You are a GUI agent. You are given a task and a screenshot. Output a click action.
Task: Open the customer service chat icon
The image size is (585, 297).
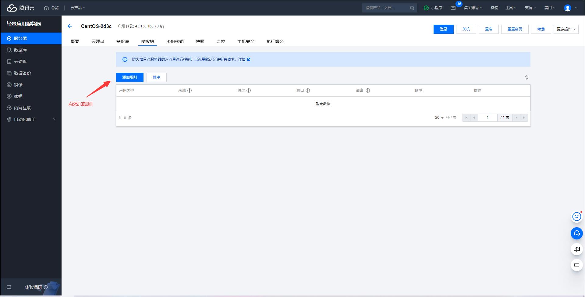click(x=576, y=233)
